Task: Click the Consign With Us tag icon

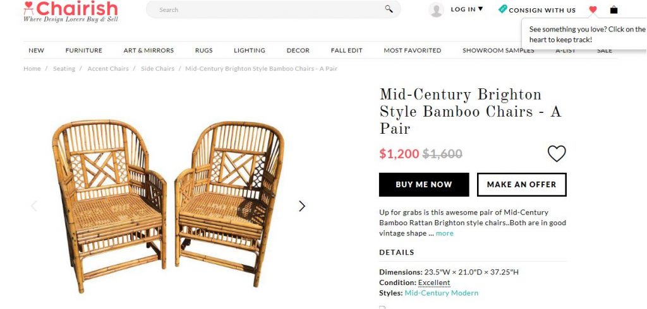Action: coord(502,9)
